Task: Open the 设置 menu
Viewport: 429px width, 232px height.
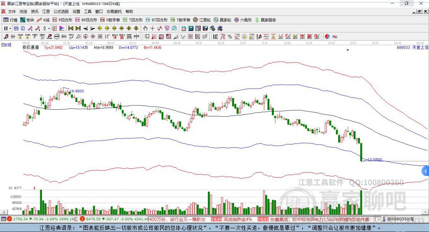Action: (76, 11)
